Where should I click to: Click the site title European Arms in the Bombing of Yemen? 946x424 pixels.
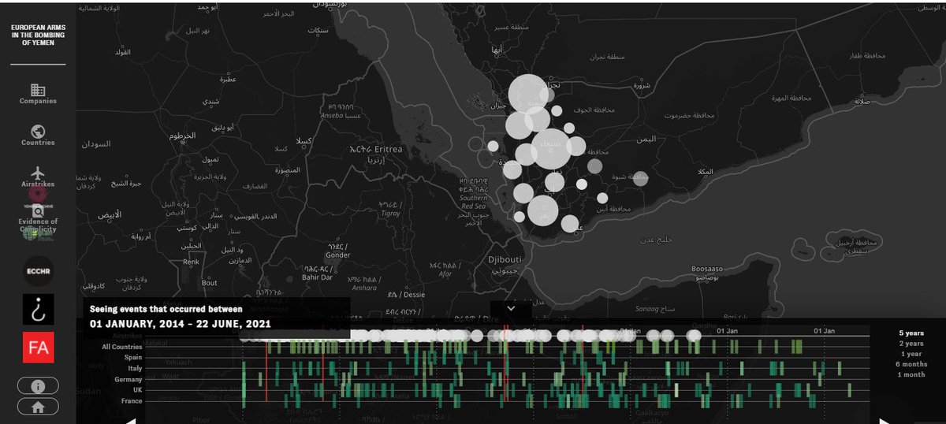(38, 35)
